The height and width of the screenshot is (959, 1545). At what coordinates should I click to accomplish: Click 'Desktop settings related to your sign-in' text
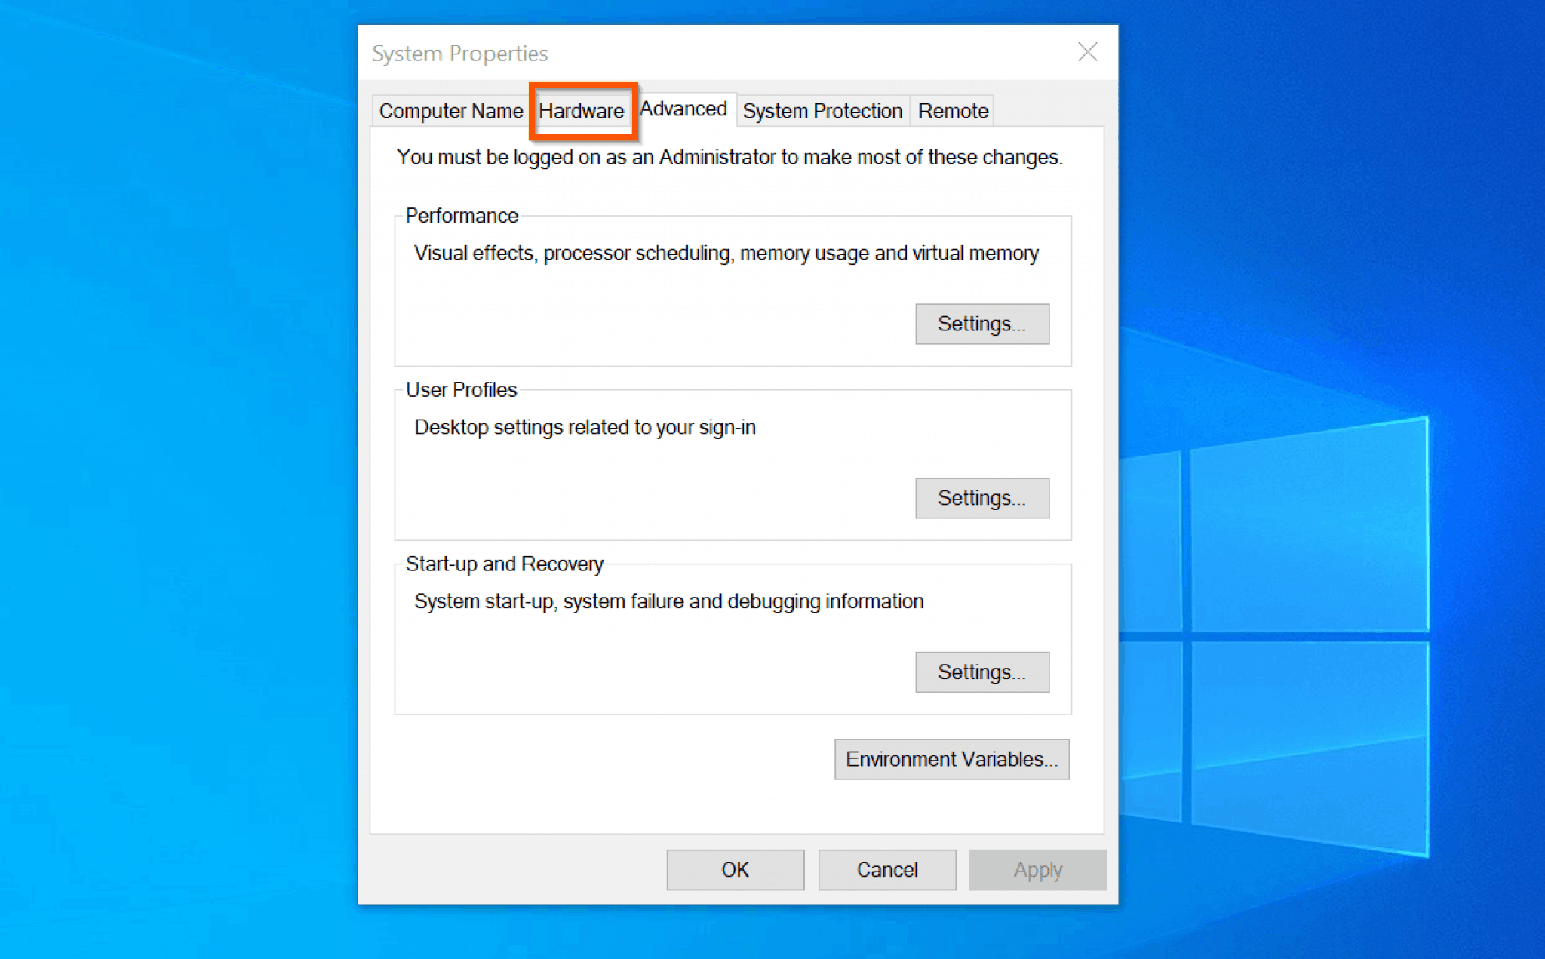[585, 428]
